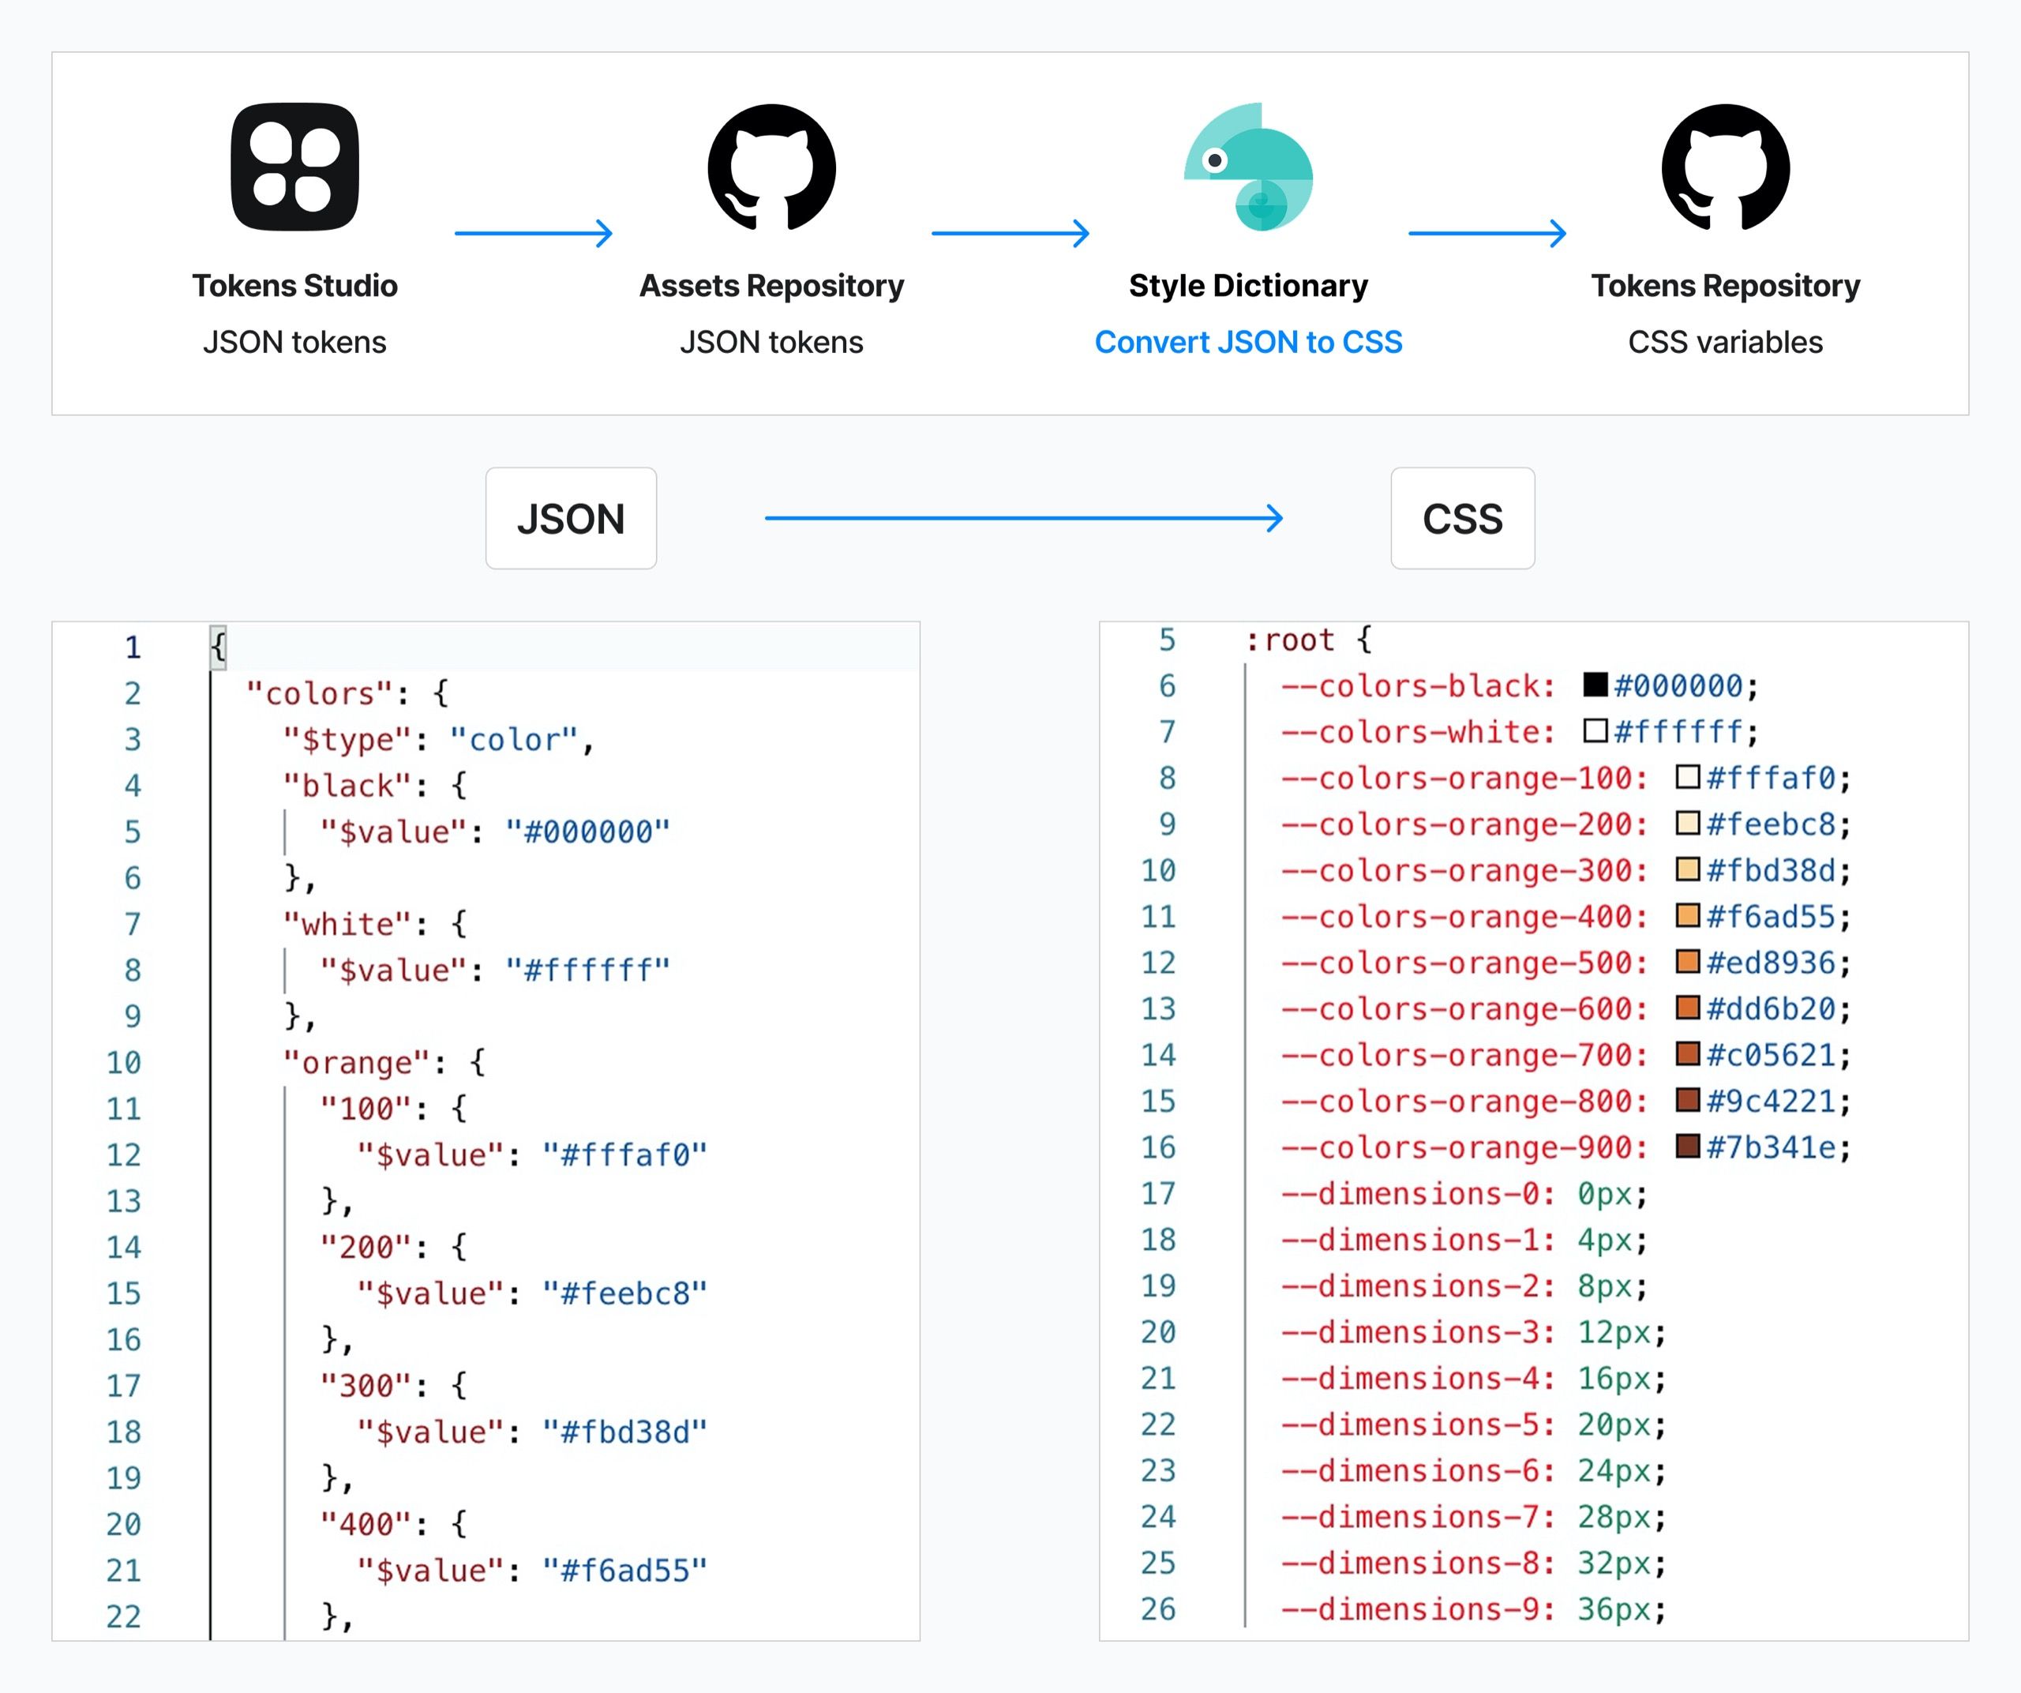The height and width of the screenshot is (1693, 2021).
Task: Click the "400" key in JSON
Action: click(x=366, y=1525)
